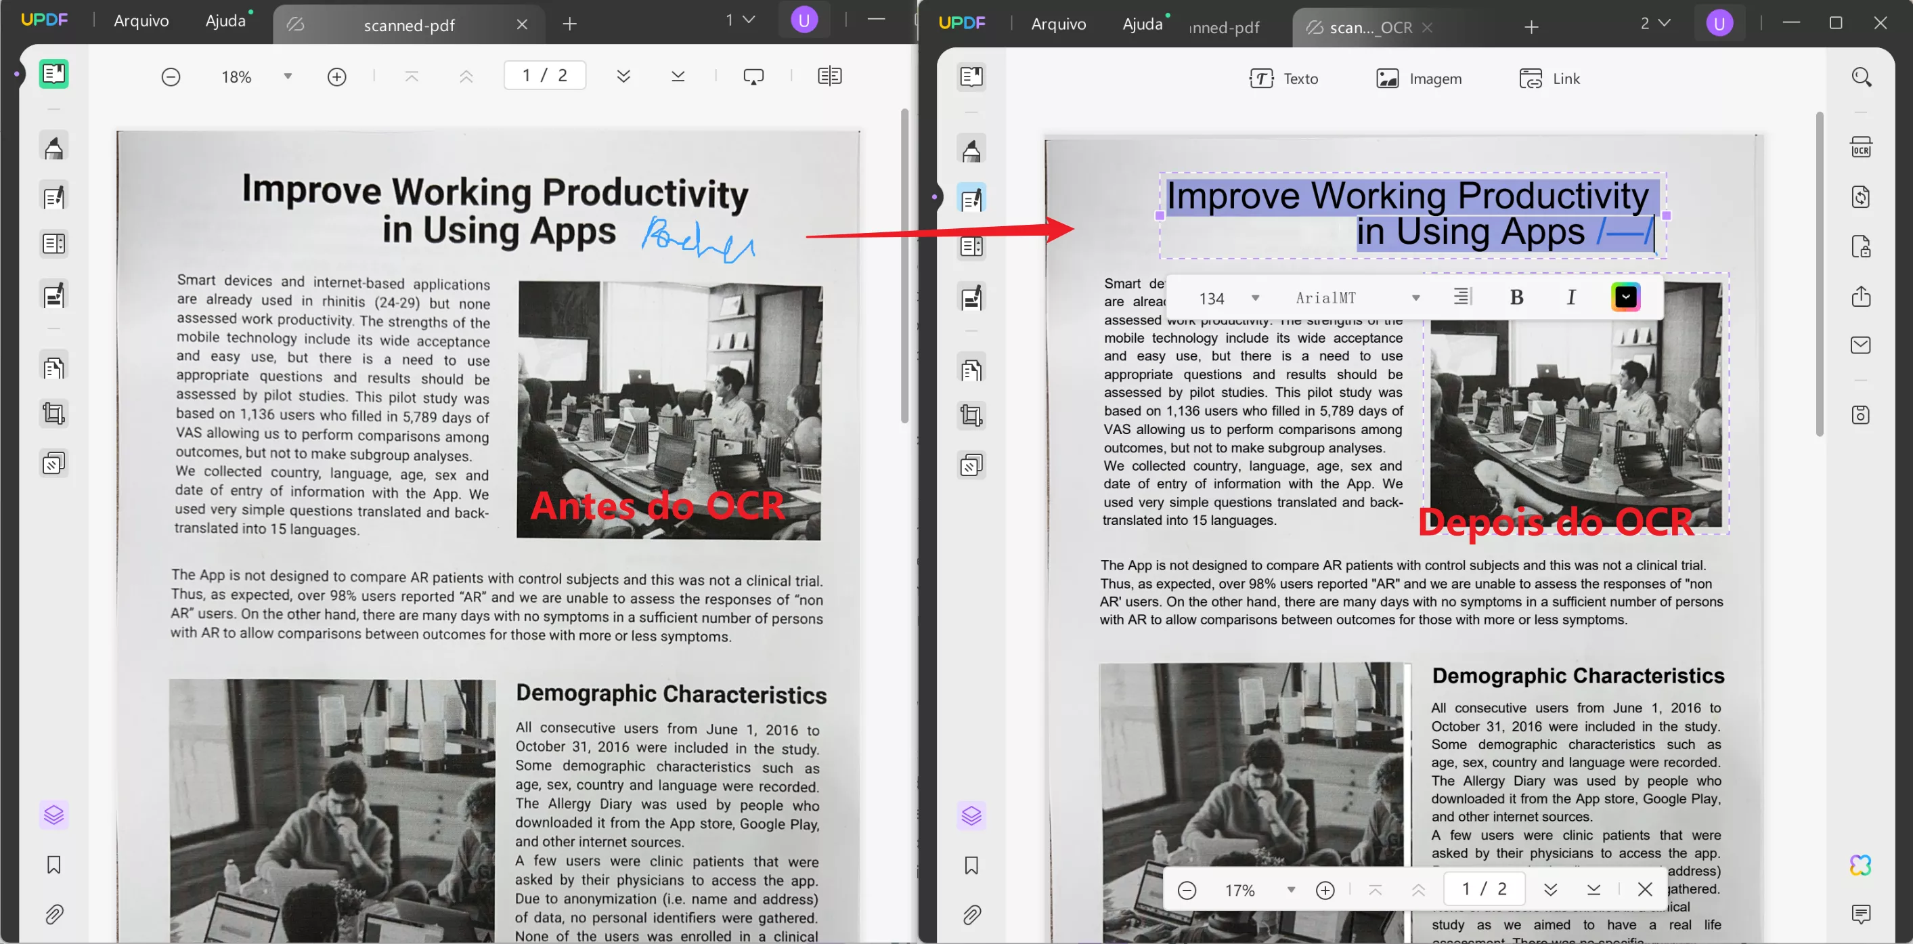Click the Texto button in edit toolbar
Viewport: 1913px width, 944px height.
pyautogui.click(x=1284, y=79)
